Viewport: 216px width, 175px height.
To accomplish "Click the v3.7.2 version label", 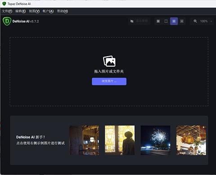I will point(35,21).
